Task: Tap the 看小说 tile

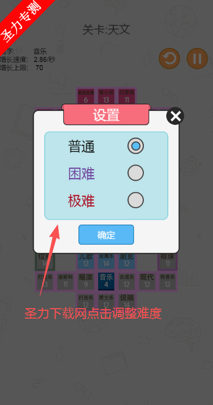Action: [106, 96]
